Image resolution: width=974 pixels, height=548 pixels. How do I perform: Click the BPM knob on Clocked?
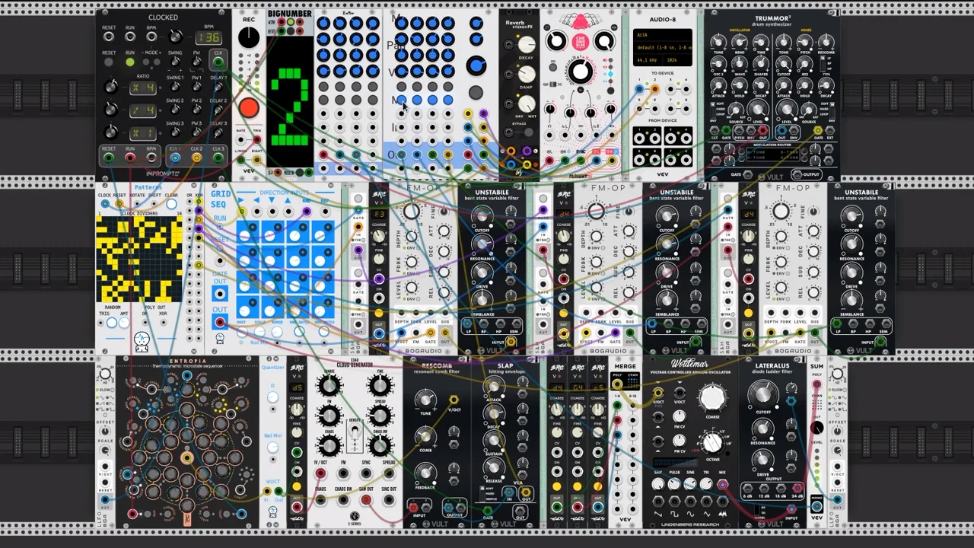176,36
